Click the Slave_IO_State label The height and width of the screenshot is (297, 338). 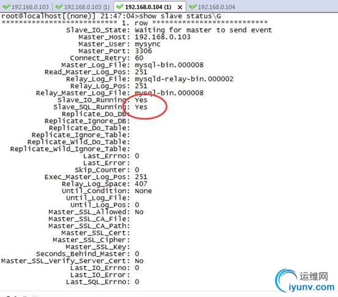coord(98,30)
